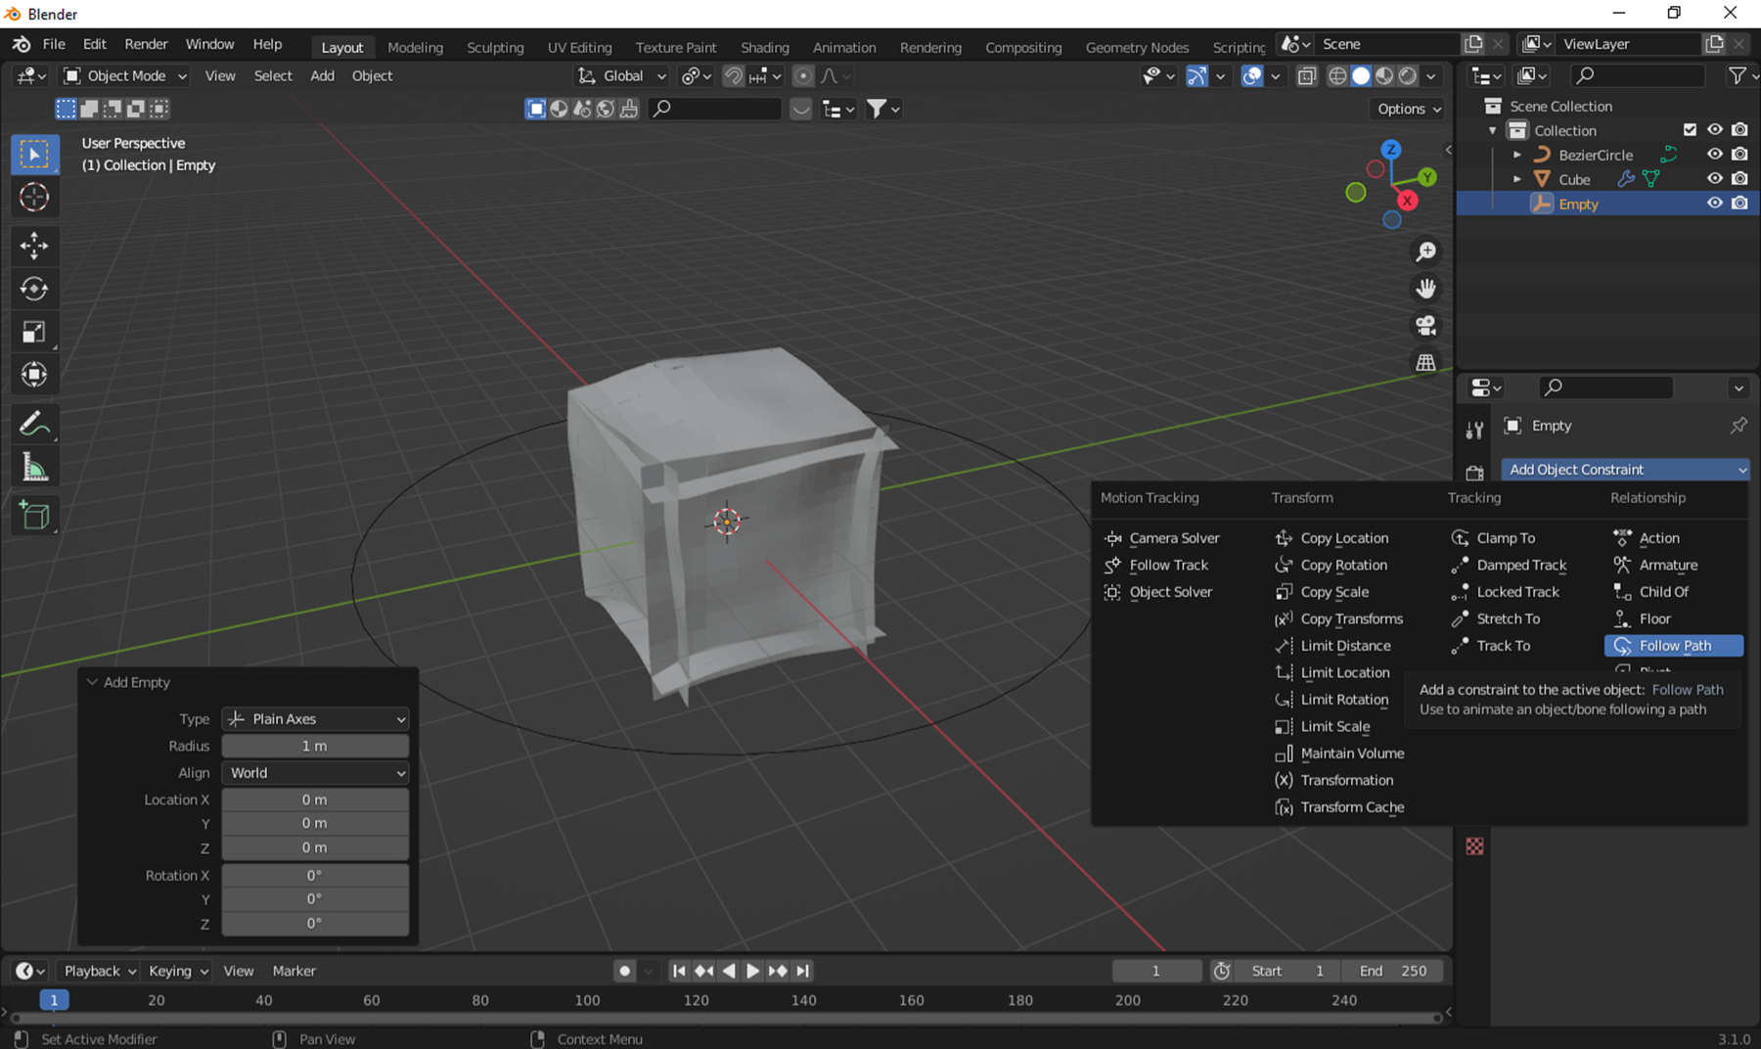The height and width of the screenshot is (1049, 1761).
Task: Activate the Rotate tool
Action: click(x=34, y=289)
